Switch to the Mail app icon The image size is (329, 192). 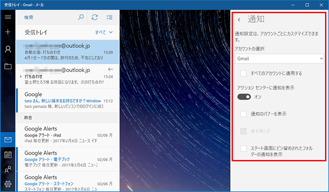tap(8, 139)
